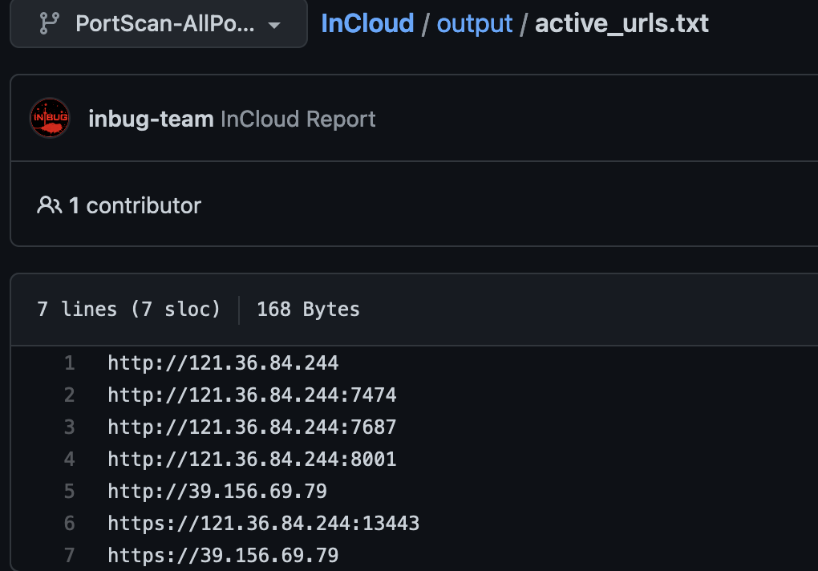The image size is (818, 571).
Task: Open the inbug-team avatar image
Action: [x=50, y=119]
